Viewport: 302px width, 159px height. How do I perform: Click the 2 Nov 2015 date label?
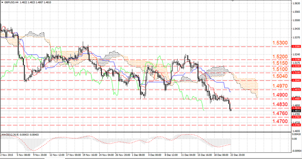click(x=7, y=155)
